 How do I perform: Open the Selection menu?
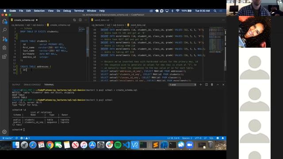click(39, 11)
